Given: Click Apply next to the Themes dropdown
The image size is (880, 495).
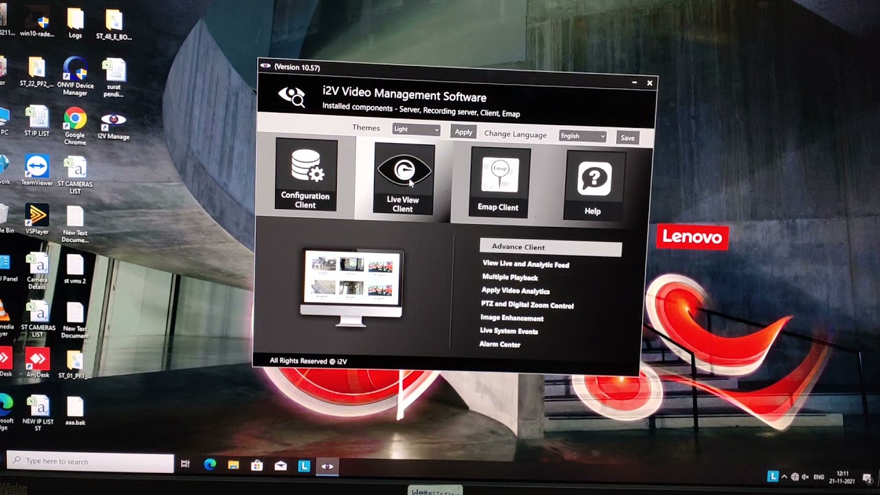Looking at the screenshot, I should tap(463, 132).
